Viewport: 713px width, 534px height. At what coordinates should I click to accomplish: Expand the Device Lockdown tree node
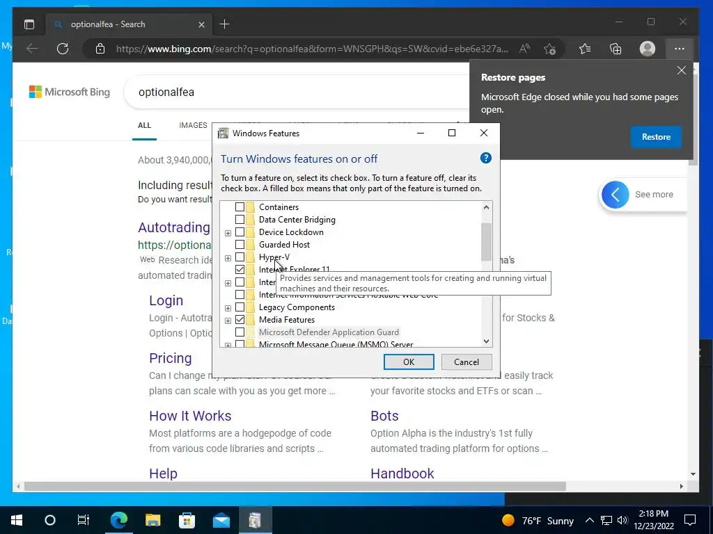[228, 233]
